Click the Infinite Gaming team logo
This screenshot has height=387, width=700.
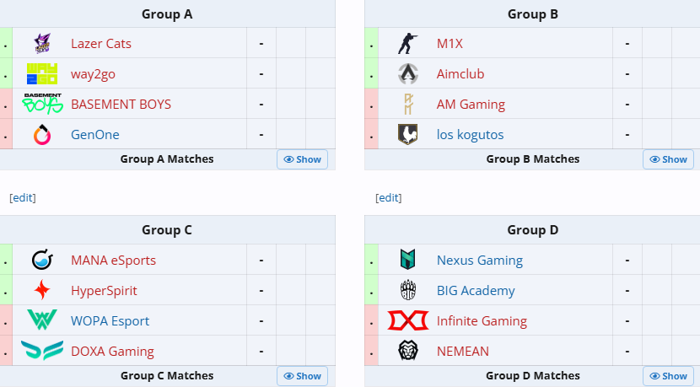click(x=408, y=321)
